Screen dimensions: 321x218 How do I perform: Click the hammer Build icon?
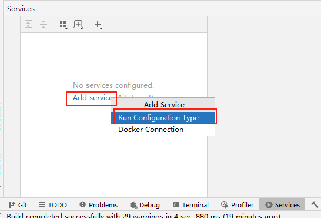point(315,204)
